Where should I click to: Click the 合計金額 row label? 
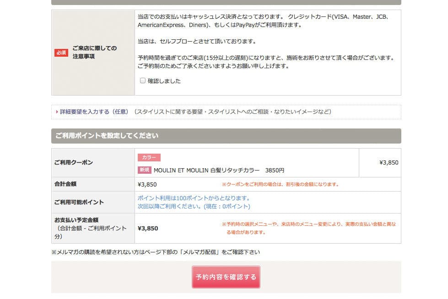tap(65, 184)
